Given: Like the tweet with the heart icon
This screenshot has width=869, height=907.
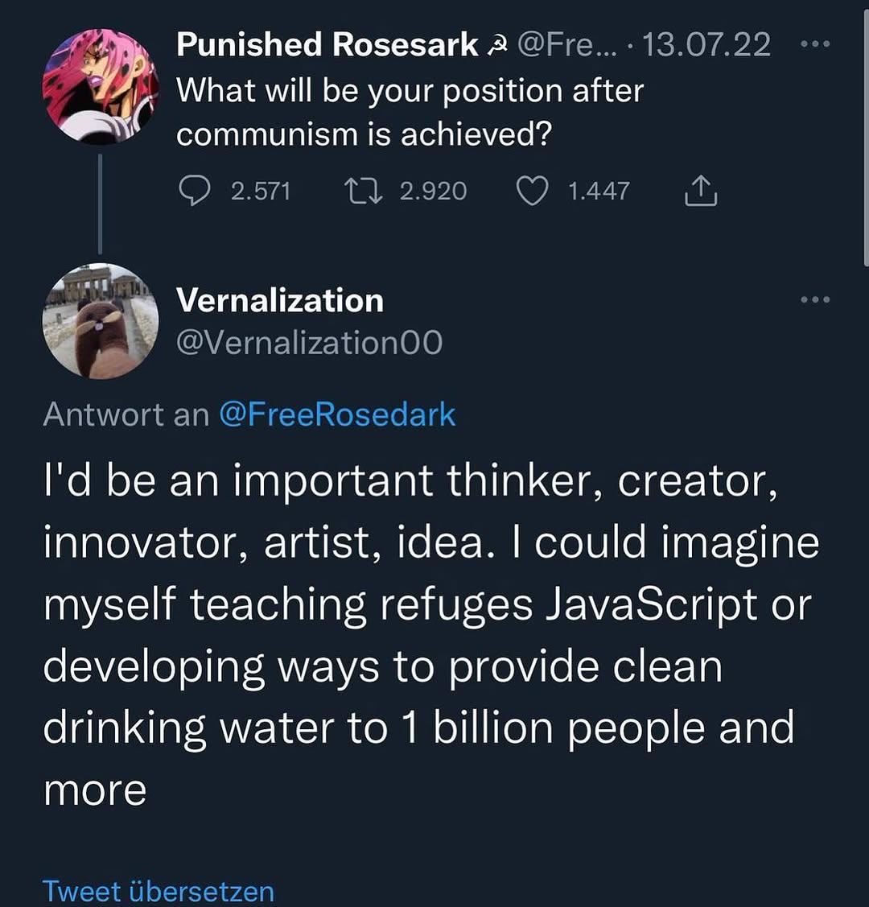Looking at the screenshot, I should [531, 192].
